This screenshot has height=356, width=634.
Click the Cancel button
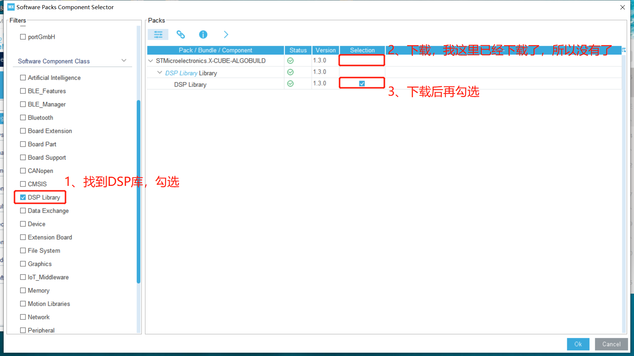pos(611,344)
